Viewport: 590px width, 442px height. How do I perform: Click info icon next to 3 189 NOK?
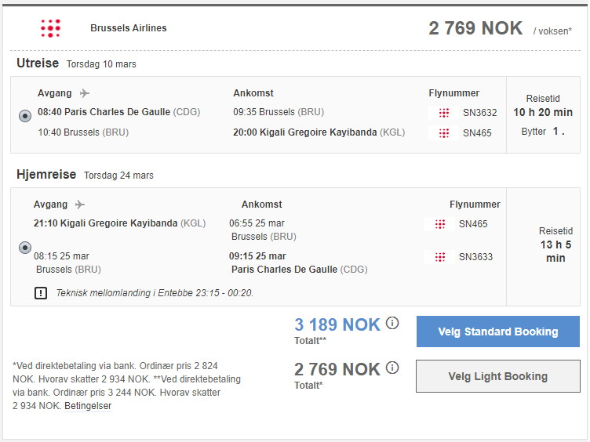[x=392, y=323]
